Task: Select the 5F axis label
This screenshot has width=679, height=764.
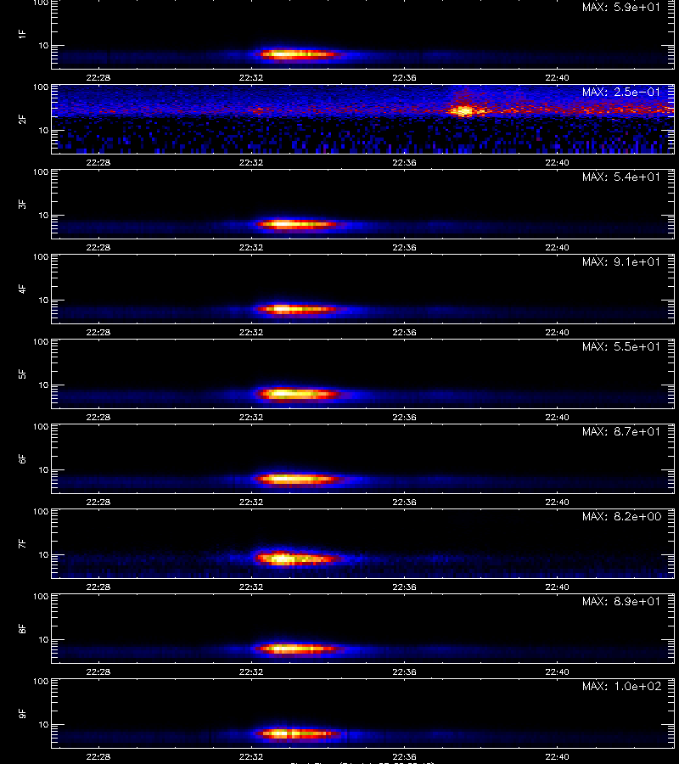Action: click(22, 374)
